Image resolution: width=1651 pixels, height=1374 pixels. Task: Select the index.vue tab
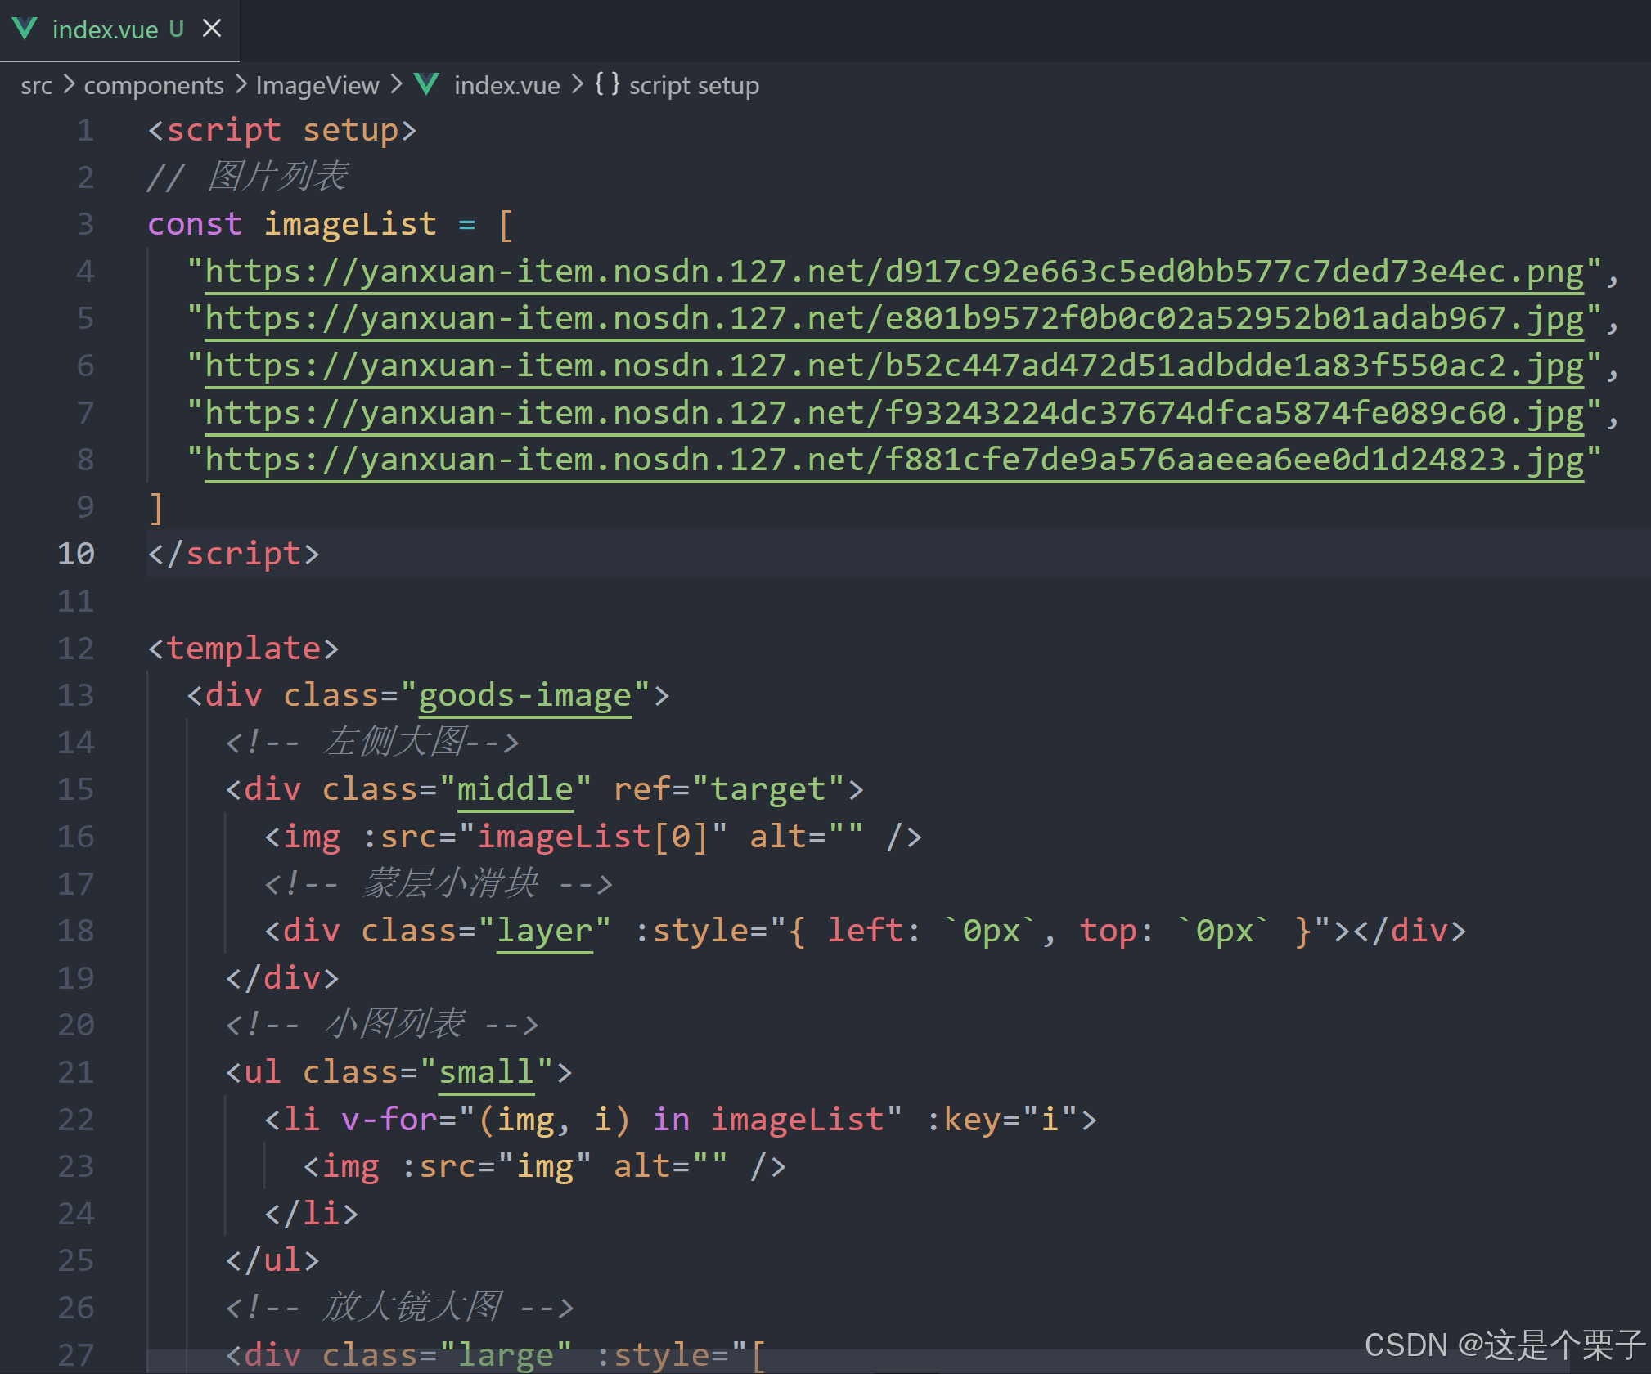coord(105,29)
